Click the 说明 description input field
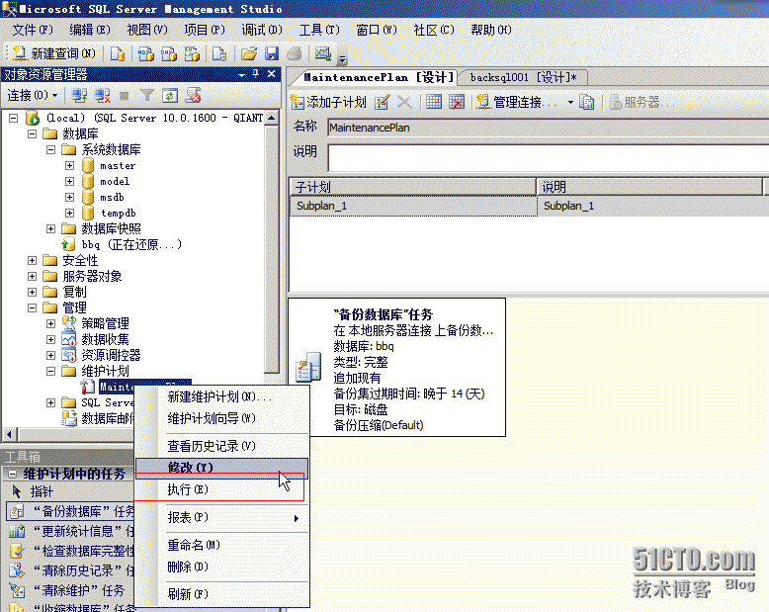Viewport: 769px width, 612px height. 548,157
